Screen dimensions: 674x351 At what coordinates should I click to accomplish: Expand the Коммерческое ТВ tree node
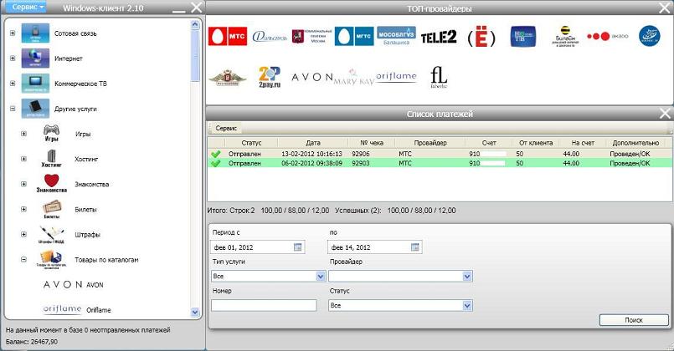13,84
